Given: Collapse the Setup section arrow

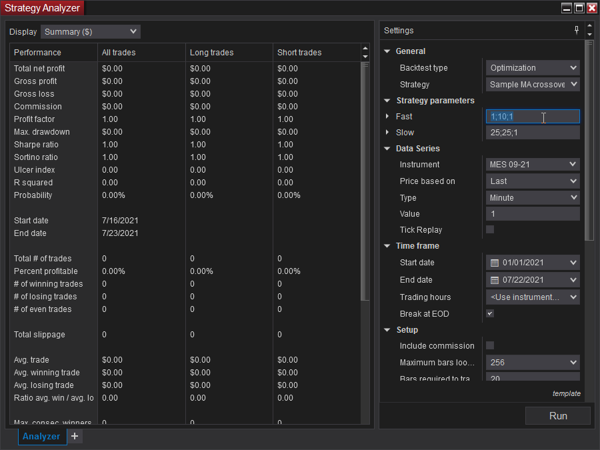Looking at the screenshot, I should click(387, 330).
